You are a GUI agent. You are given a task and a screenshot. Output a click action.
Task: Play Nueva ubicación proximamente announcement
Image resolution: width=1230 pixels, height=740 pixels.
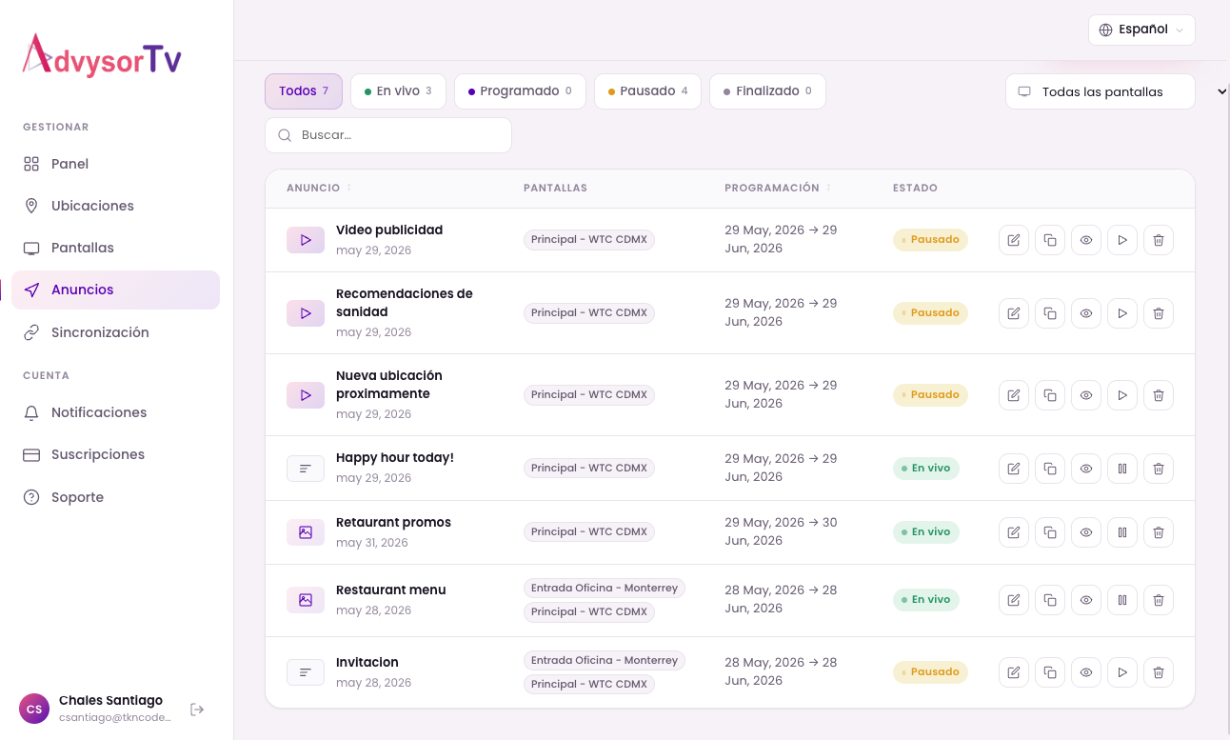[x=1122, y=395]
